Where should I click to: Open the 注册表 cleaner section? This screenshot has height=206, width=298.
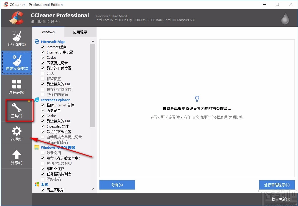tap(16, 86)
